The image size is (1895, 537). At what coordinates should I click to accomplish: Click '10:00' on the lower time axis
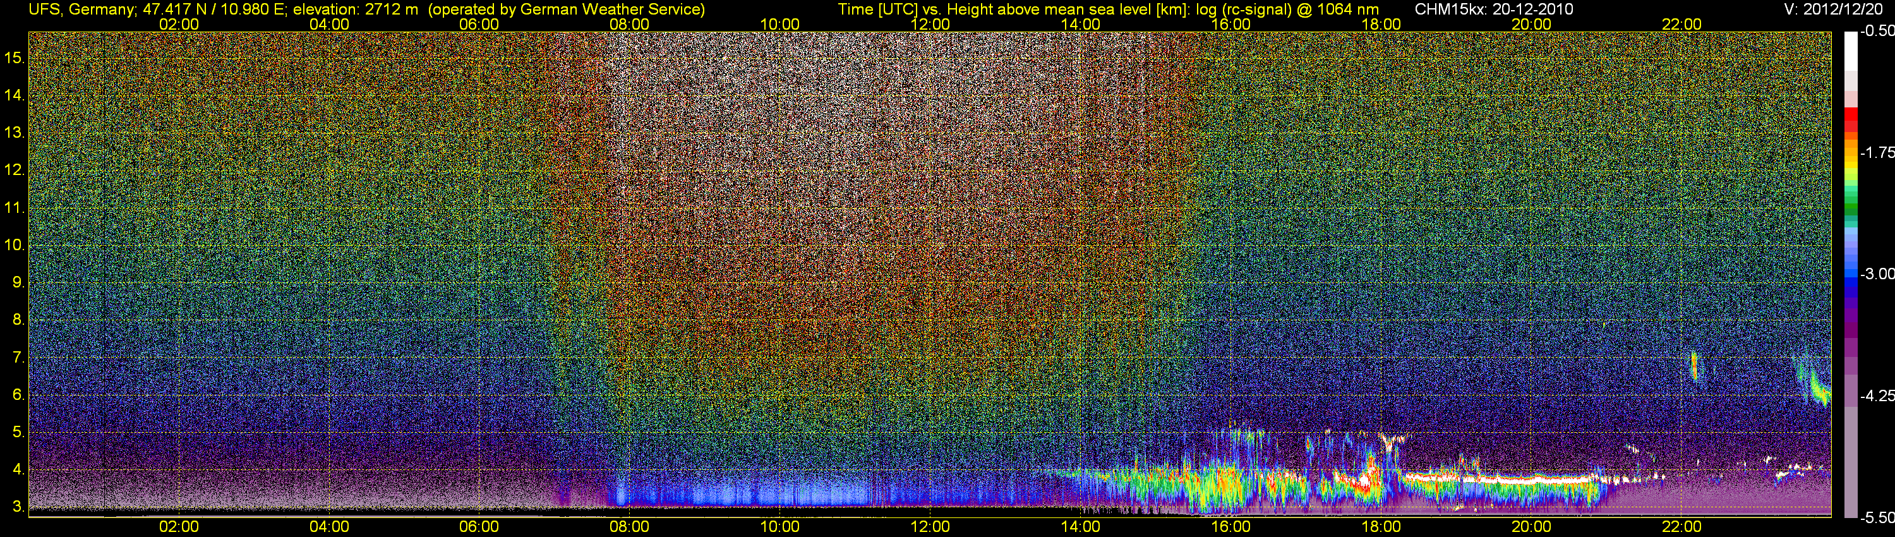pos(779,527)
